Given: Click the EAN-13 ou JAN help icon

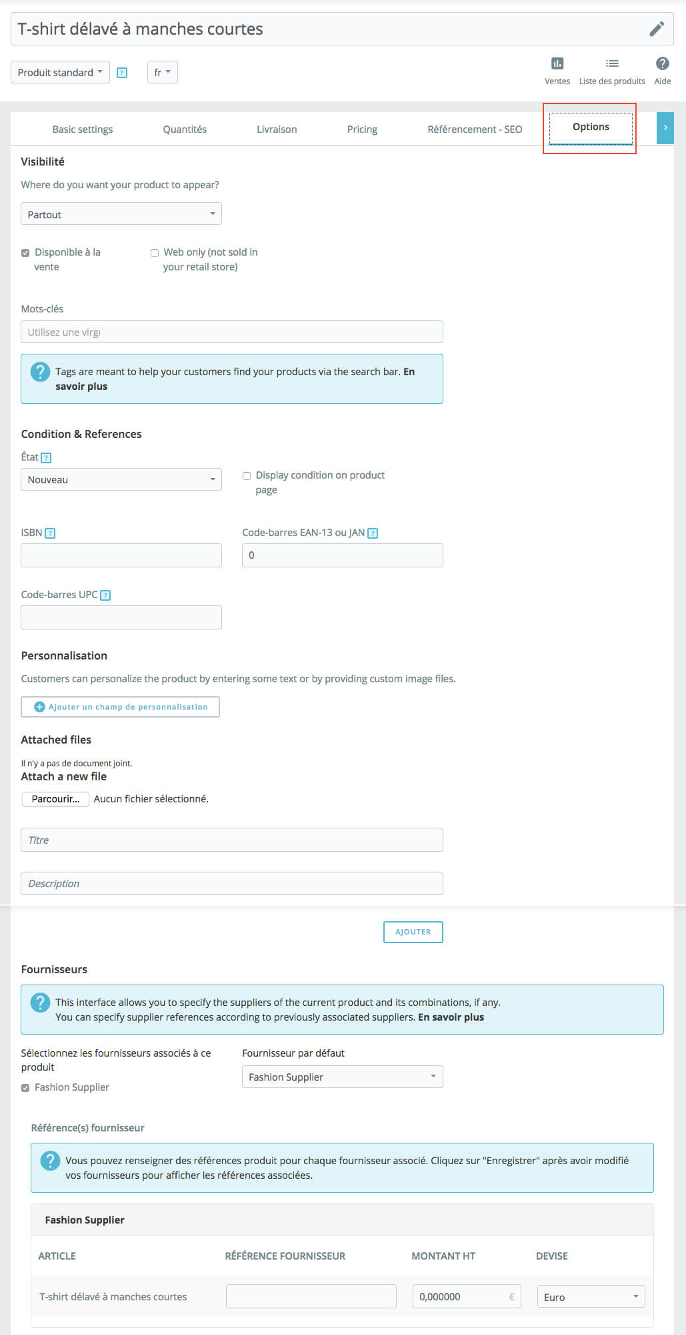Looking at the screenshot, I should click(x=373, y=533).
